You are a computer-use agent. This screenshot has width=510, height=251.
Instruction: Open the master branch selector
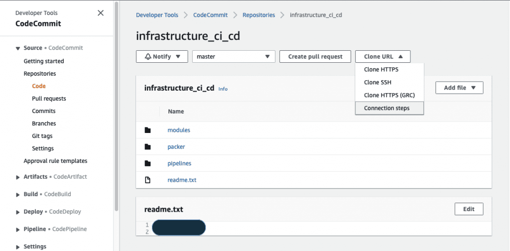234,57
